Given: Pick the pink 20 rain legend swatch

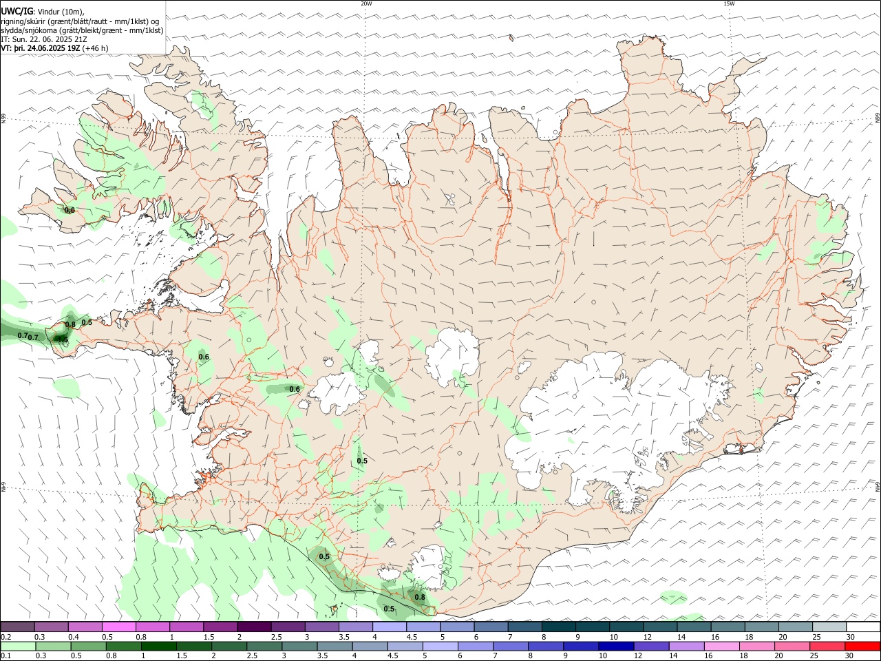Looking at the screenshot, I should click(x=792, y=646).
